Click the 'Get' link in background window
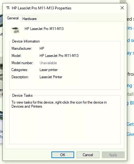This screenshot has width=134, height=164. point(130,124)
